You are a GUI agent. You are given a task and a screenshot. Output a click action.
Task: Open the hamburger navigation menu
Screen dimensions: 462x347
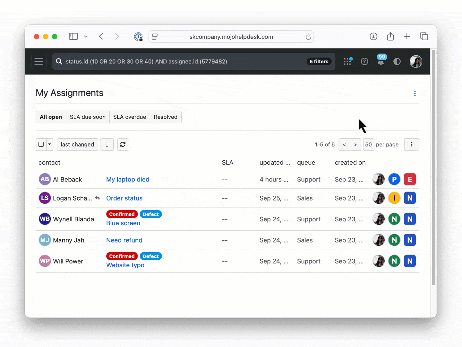[x=39, y=61]
